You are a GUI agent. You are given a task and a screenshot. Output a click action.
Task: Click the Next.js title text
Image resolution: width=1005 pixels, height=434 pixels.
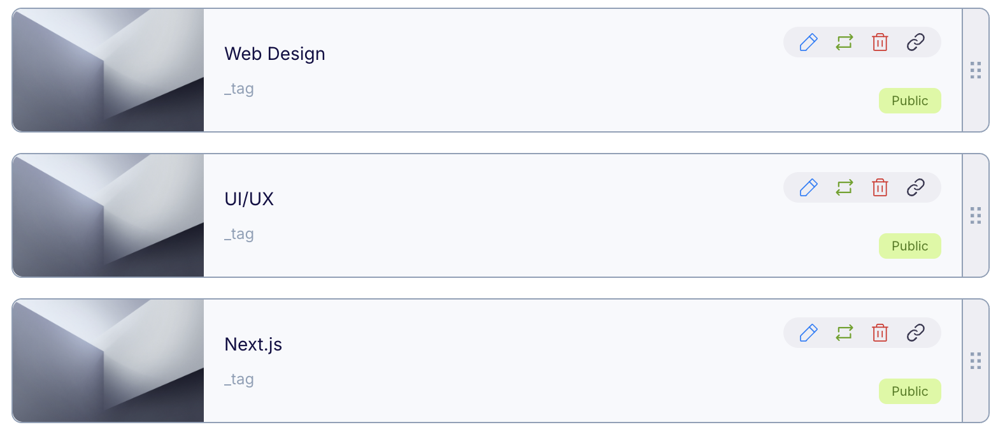253,345
